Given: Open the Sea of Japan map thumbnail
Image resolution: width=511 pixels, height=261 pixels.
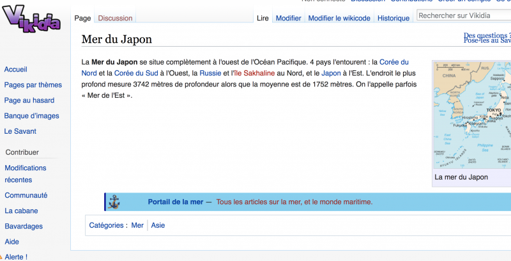Looking at the screenshot, I should tap(472, 115).
